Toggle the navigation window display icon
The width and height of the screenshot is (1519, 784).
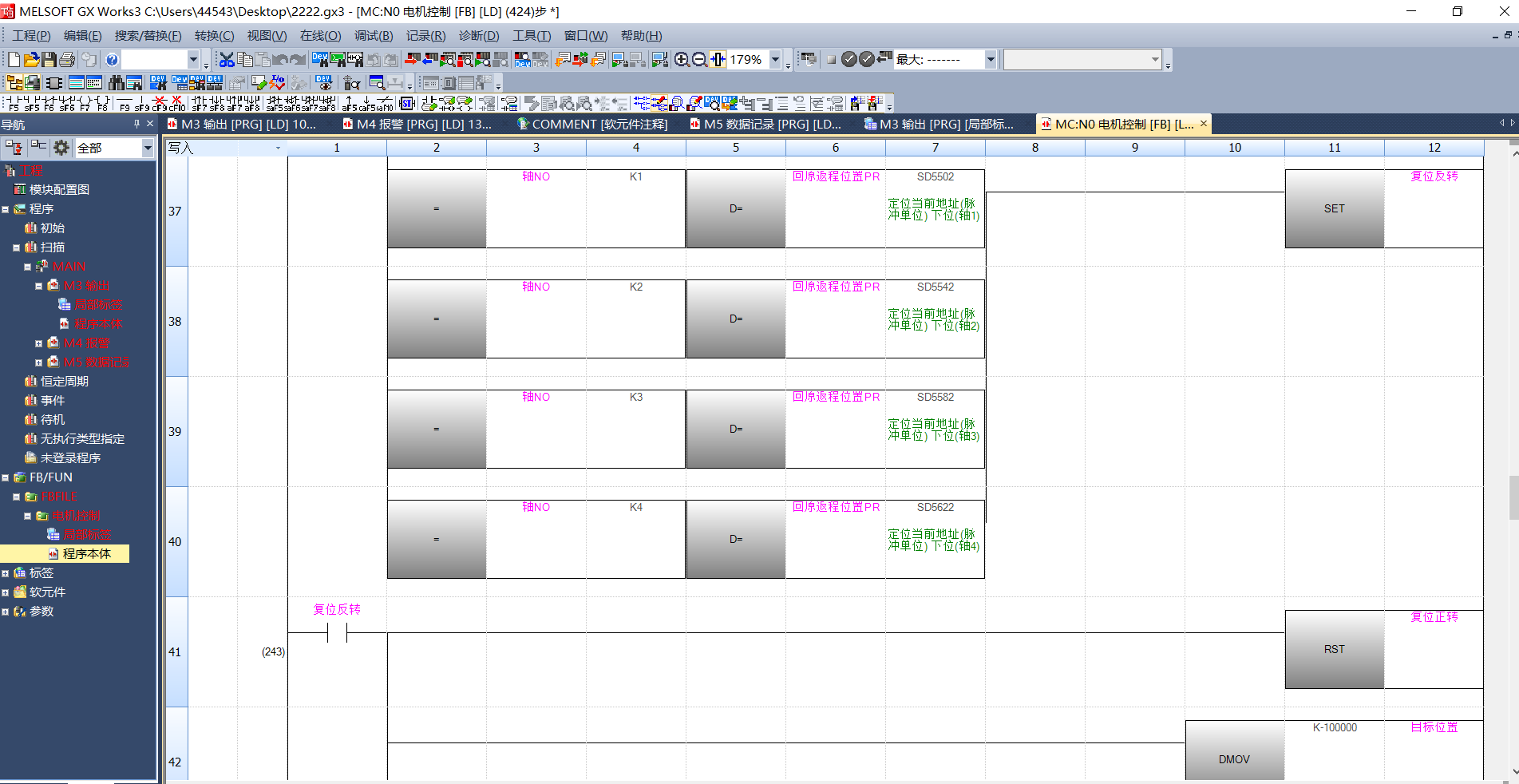coord(15,83)
